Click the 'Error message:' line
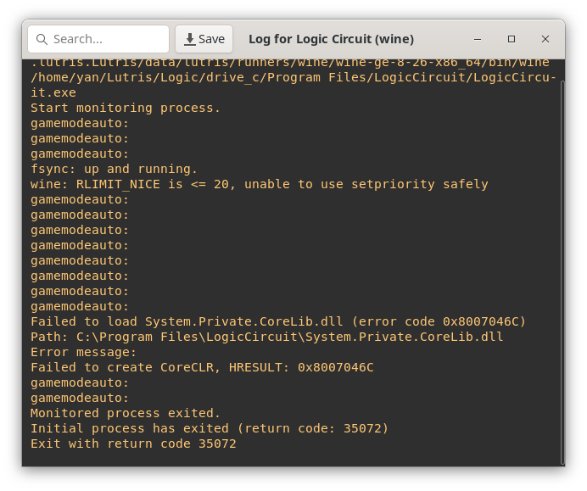587x491 pixels. pos(83,352)
